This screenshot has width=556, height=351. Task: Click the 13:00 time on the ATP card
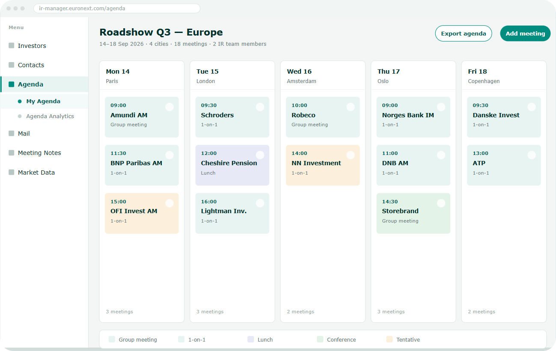(x=481, y=153)
